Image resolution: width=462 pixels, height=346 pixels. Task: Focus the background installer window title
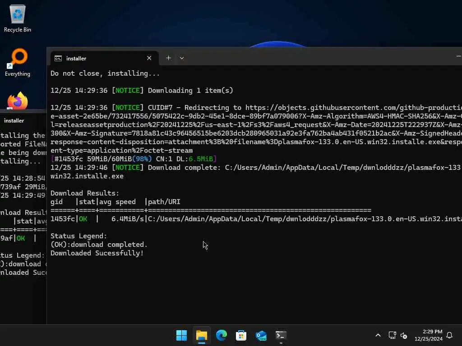(14, 121)
